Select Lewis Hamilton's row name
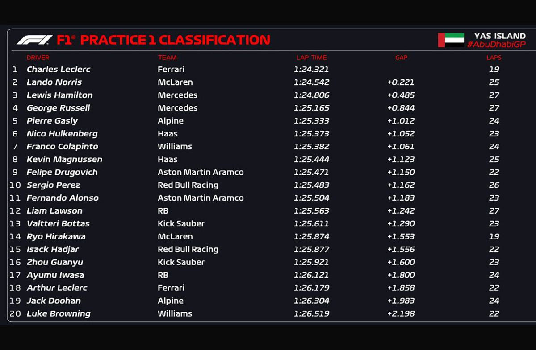 click(x=59, y=95)
